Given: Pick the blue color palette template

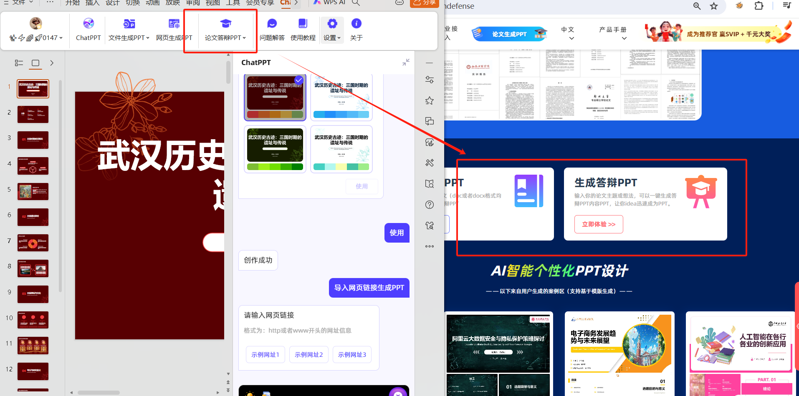Looking at the screenshot, I should (341, 98).
